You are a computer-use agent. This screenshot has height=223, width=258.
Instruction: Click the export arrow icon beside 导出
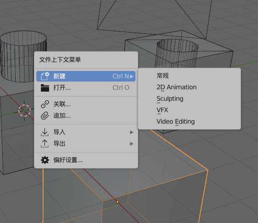(x=45, y=144)
